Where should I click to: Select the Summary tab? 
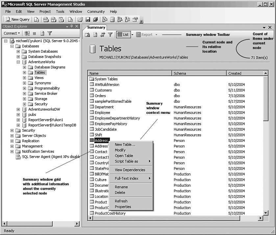96,27
